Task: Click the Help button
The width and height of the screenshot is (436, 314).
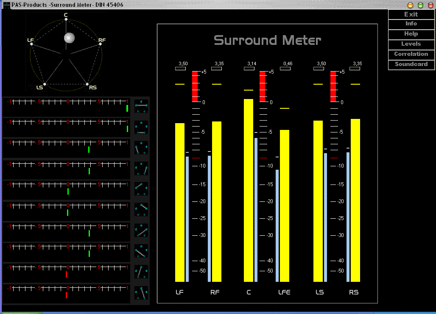Action: pyautogui.click(x=411, y=34)
